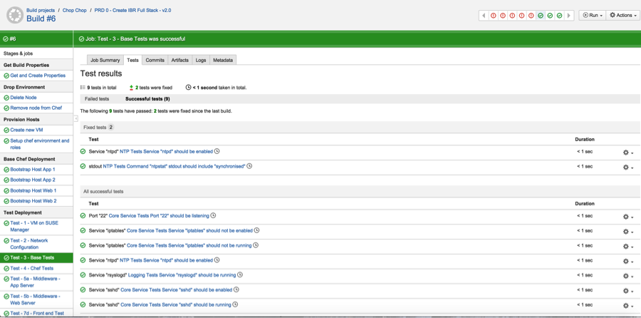Select Bootstrap Host Web 1 job in sidebar

click(x=33, y=190)
